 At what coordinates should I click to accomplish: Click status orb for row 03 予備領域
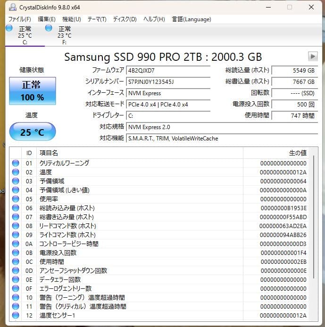click(16, 181)
